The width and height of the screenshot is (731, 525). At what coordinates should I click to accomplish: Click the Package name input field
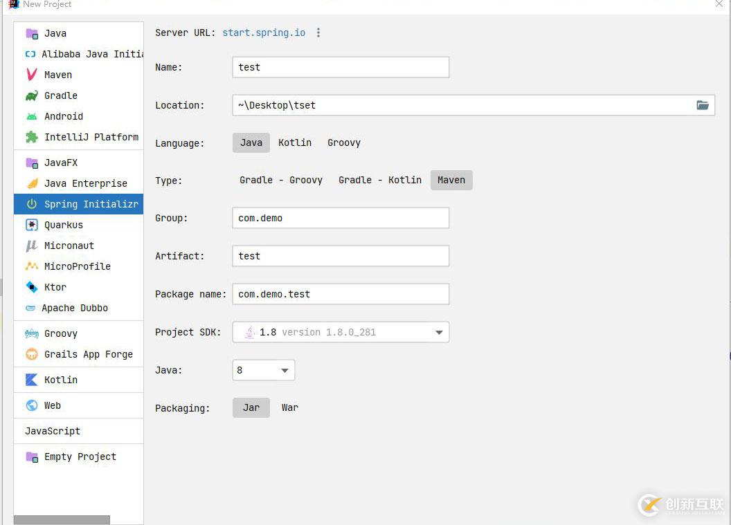[341, 294]
